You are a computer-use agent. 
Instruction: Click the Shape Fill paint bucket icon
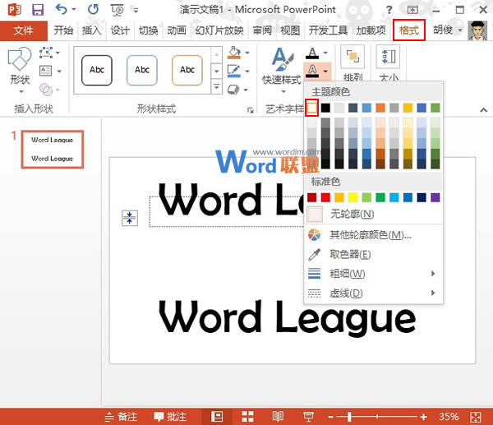pos(234,53)
